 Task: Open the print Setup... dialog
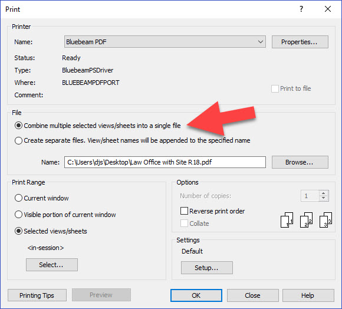point(207,268)
